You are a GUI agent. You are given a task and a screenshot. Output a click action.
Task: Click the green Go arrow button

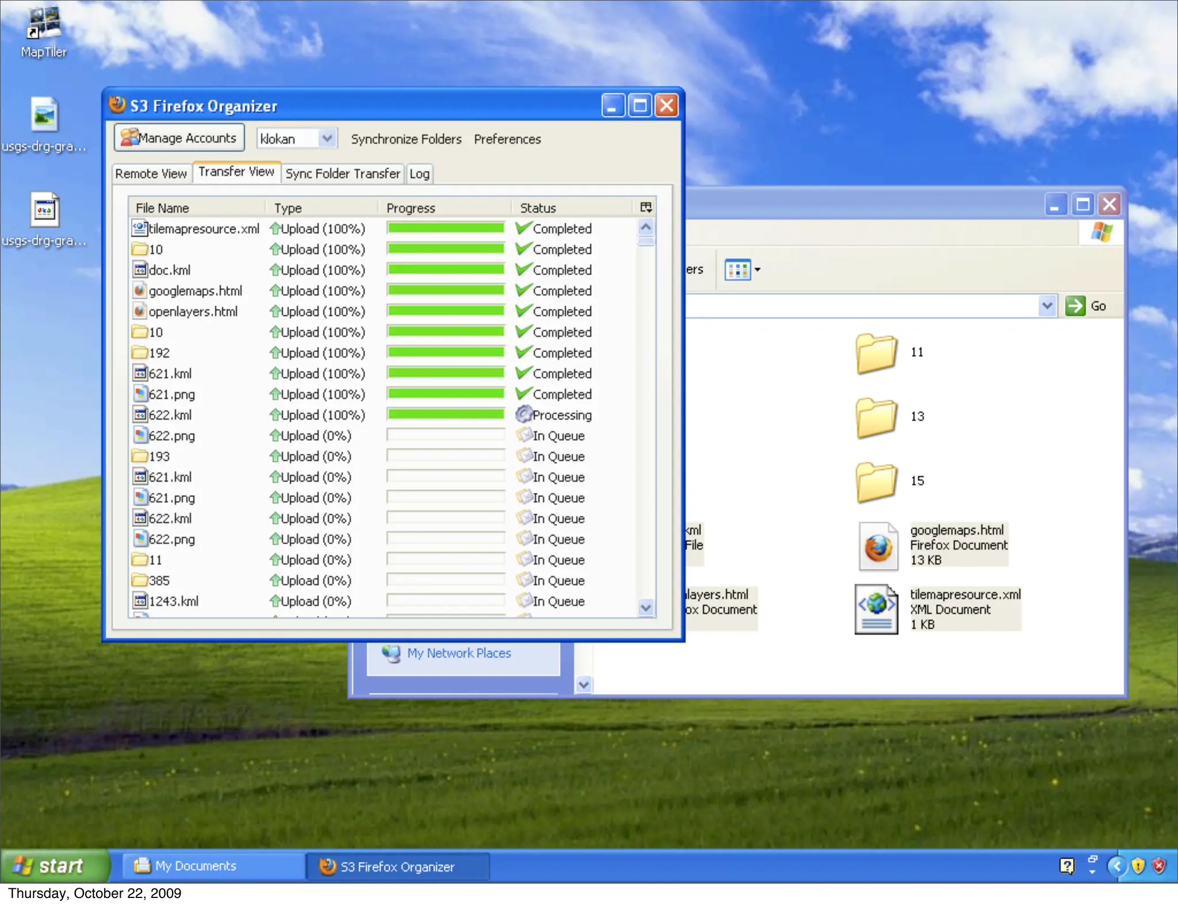[1075, 306]
